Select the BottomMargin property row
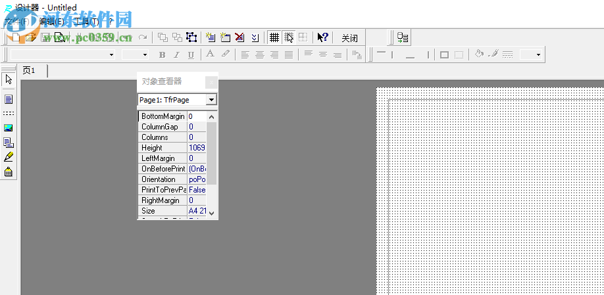 [x=172, y=116]
